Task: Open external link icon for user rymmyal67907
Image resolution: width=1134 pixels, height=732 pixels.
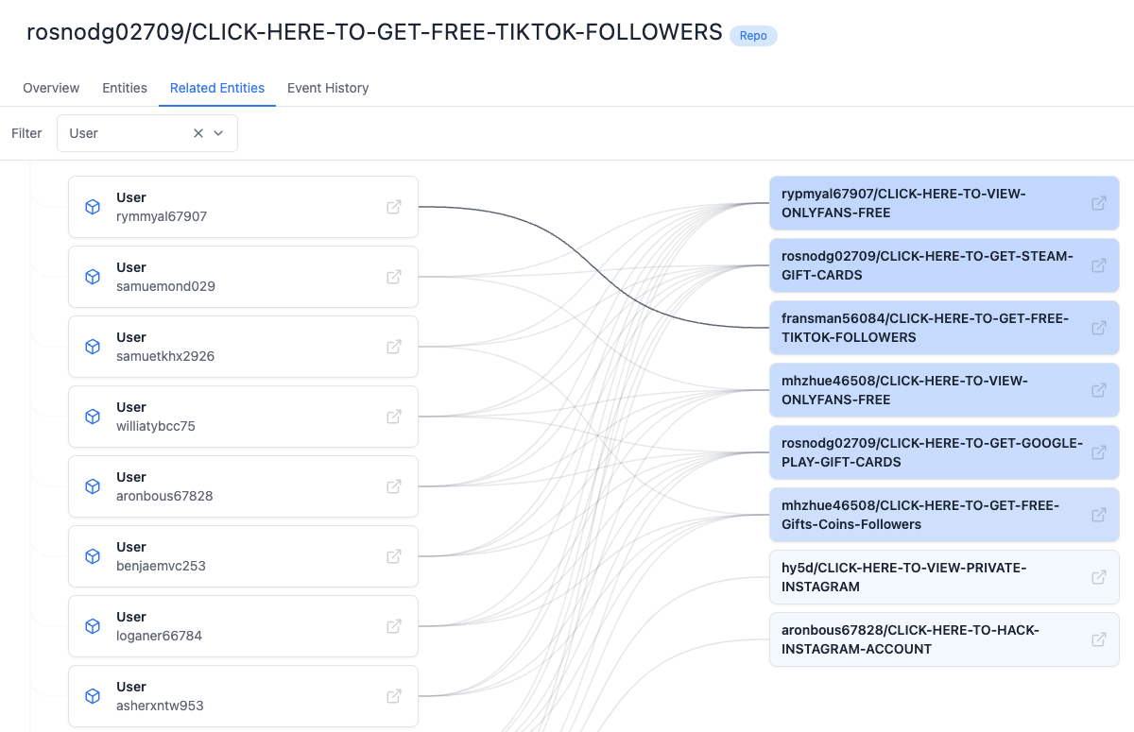Action: click(394, 207)
